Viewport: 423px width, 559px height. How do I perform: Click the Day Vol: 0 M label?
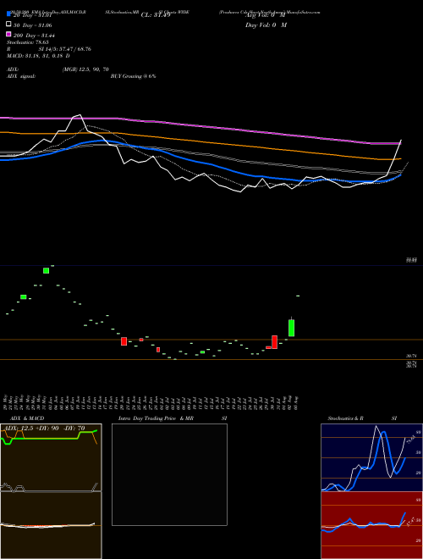tap(266, 25)
